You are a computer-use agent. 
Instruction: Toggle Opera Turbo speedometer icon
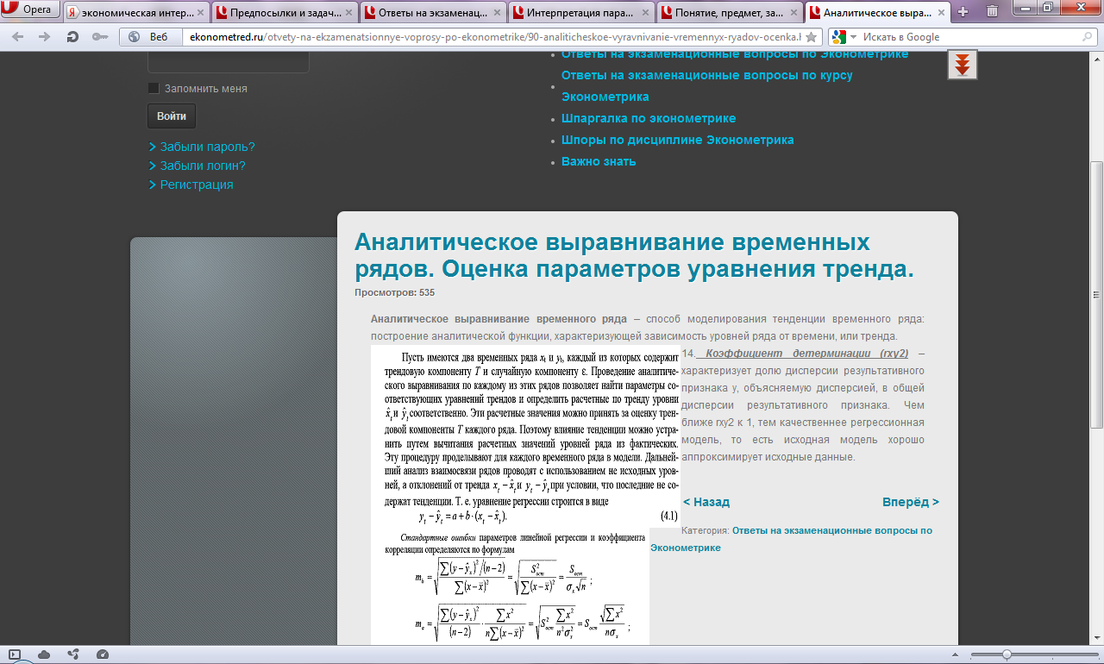[103, 655]
